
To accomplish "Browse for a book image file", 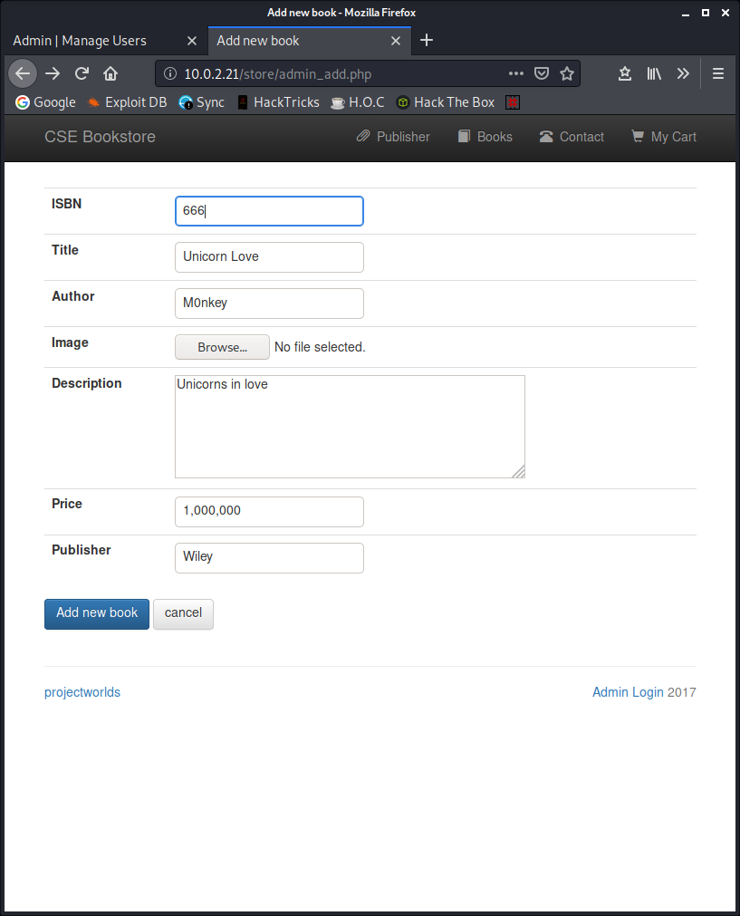I will click(x=222, y=347).
